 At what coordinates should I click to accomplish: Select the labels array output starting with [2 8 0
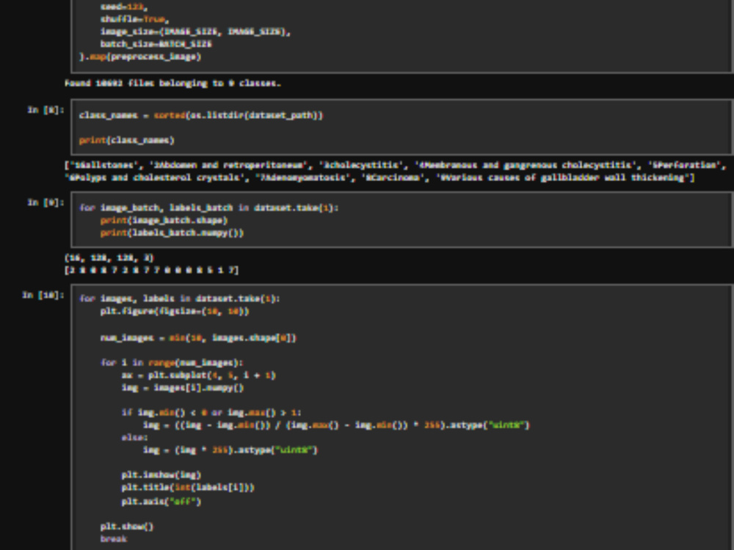click(152, 271)
